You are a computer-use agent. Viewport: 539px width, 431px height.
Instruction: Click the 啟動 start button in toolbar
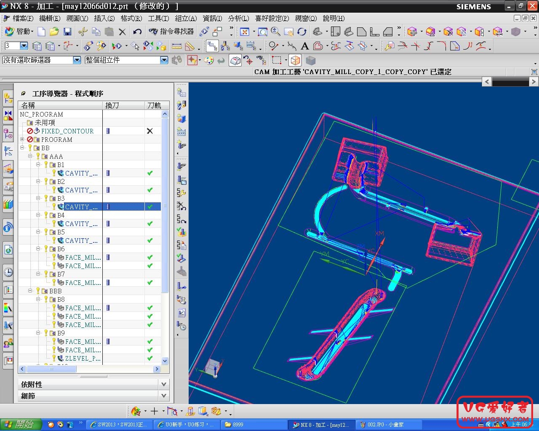coord(19,32)
